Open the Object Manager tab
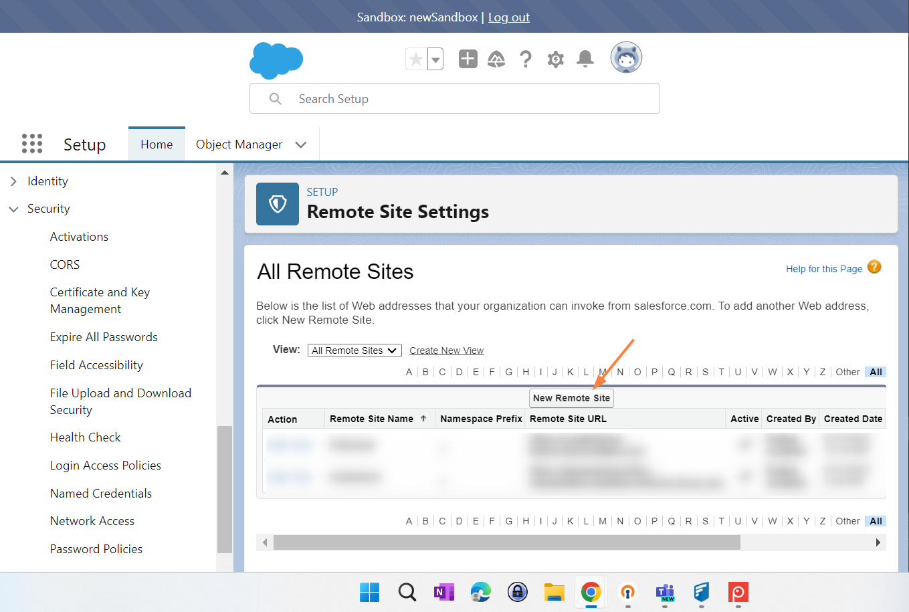The image size is (909, 612). click(x=239, y=144)
